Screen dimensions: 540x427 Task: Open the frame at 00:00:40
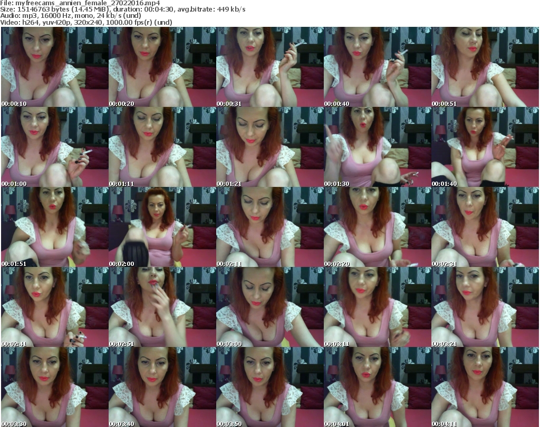point(378,67)
